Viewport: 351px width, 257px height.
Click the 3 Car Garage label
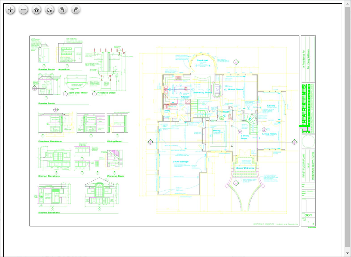180,162
